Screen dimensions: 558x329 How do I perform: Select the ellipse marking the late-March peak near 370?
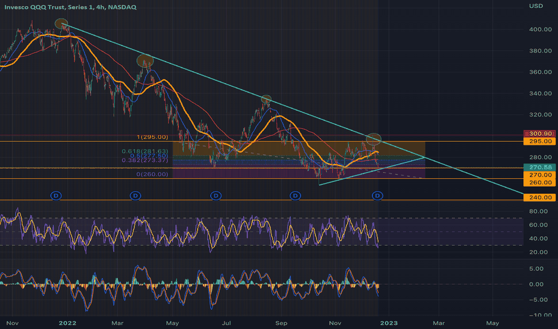145,61
